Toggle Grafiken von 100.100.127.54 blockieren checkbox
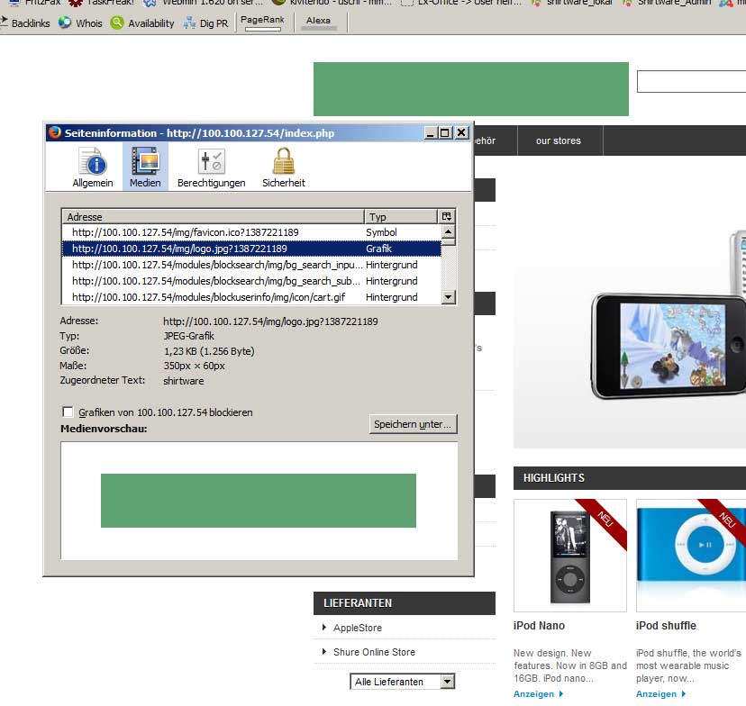 click(x=68, y=412)
